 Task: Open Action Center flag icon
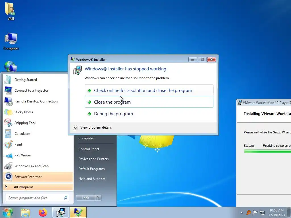[255, 212]
